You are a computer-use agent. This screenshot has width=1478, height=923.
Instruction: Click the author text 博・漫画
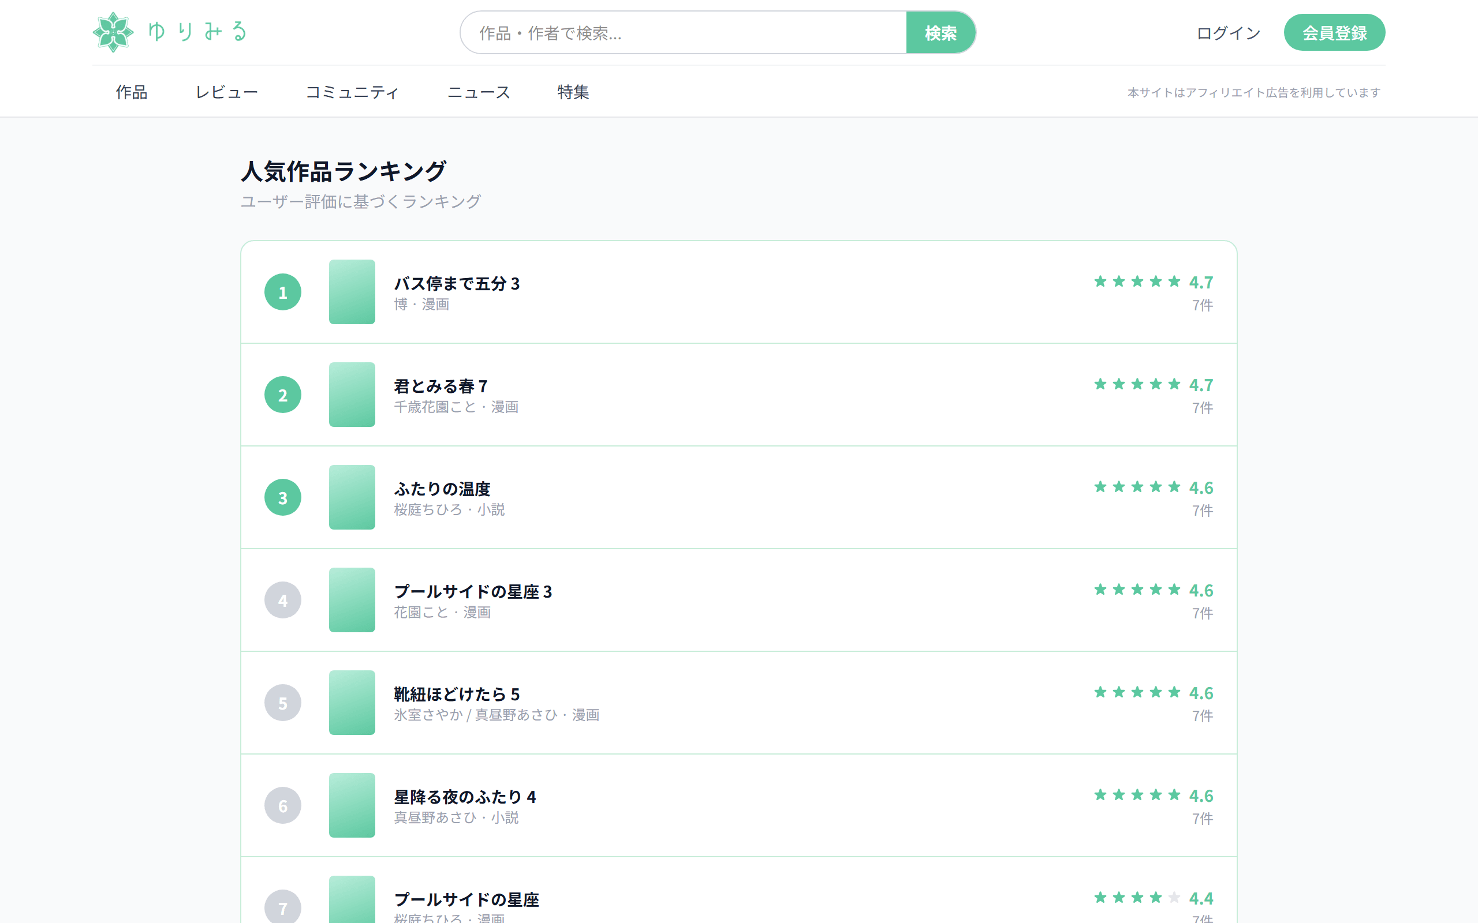tap(421, 304)
